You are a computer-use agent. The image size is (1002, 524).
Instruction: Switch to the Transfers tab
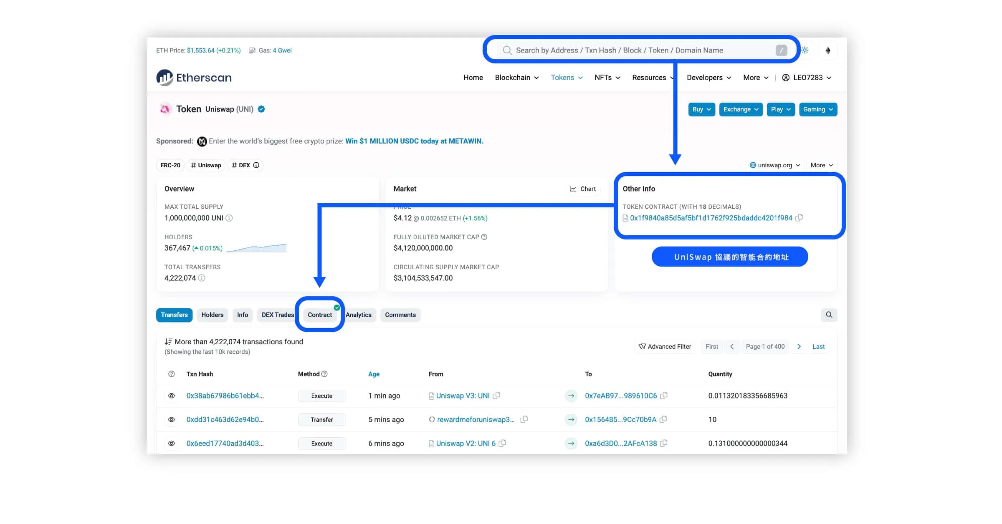[x=174, y=315]
